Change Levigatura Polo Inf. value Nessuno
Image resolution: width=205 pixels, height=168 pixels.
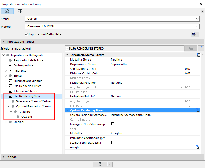pyautogui.click(x=116, y=96)
